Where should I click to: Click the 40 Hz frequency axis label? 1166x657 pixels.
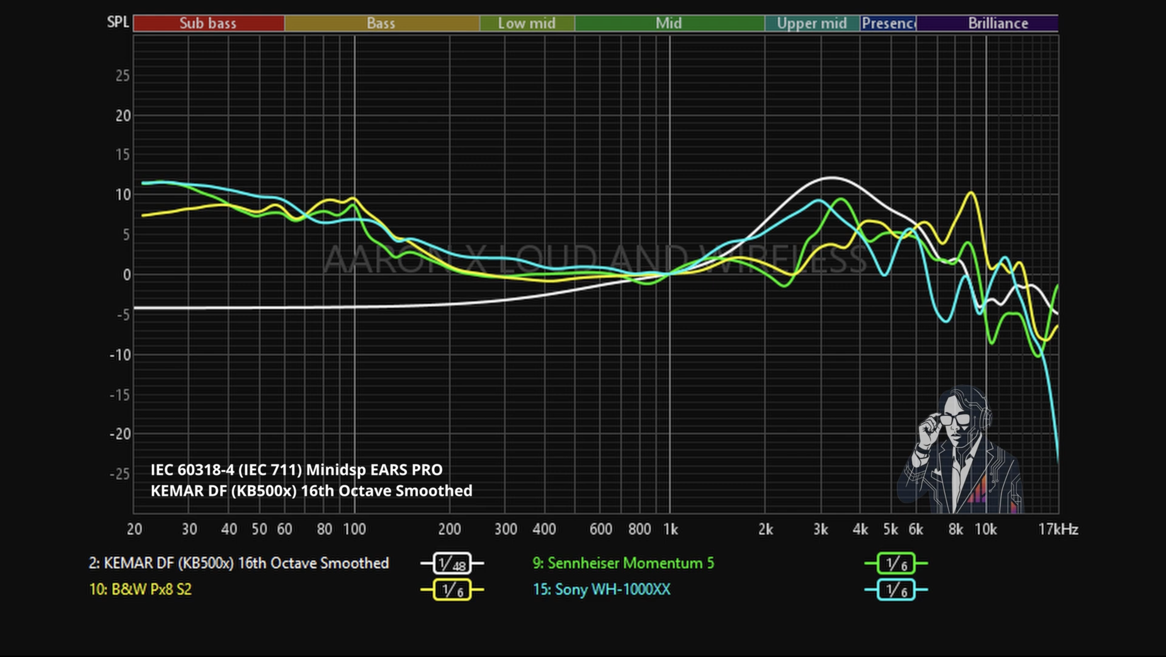click(x=229, y=529)
